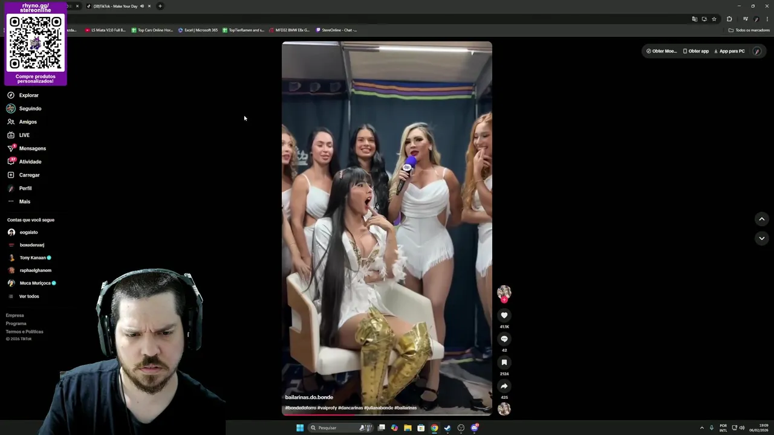The height and width of the screenshot is (435, 774).
Task: Open Termos e Políticas footer link
Action: pos(25,332)
